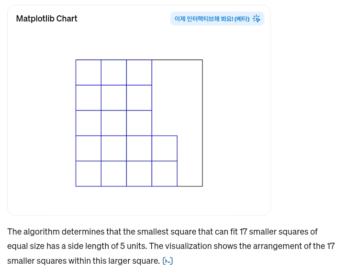The height and width of the screenshot is (269, 346).
Task: Click the empty cell at the black square's bottom-right corner
Action: coord(190,174)
